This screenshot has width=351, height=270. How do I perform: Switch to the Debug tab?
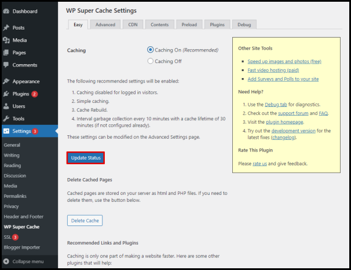244,25
